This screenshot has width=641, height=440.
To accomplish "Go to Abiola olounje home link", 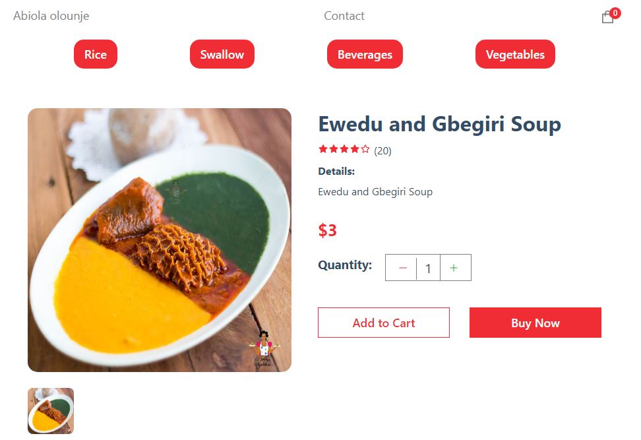I will pos(51,16).
